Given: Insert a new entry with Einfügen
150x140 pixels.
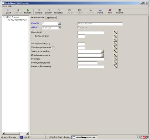Looking at the screenshot, I should [x=39, y=11].
